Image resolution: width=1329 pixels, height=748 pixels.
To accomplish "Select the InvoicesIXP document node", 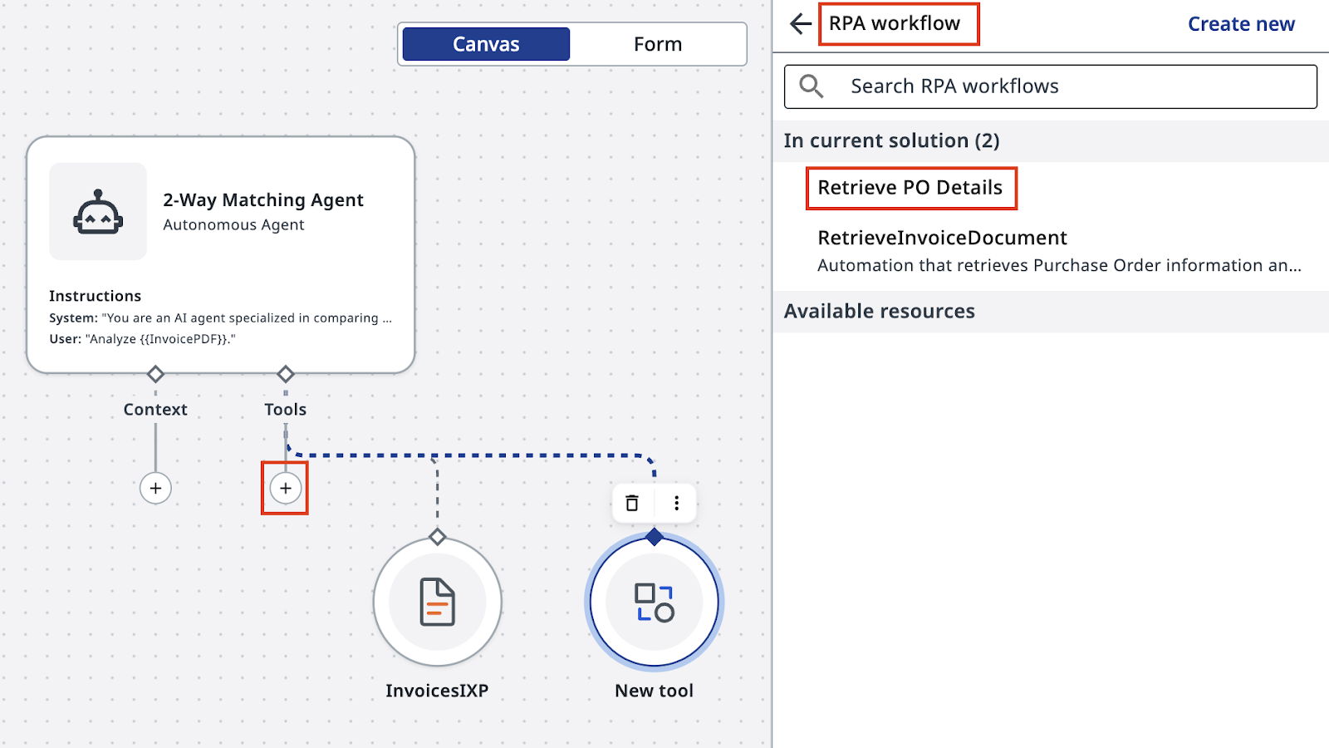I will [438, 602].
